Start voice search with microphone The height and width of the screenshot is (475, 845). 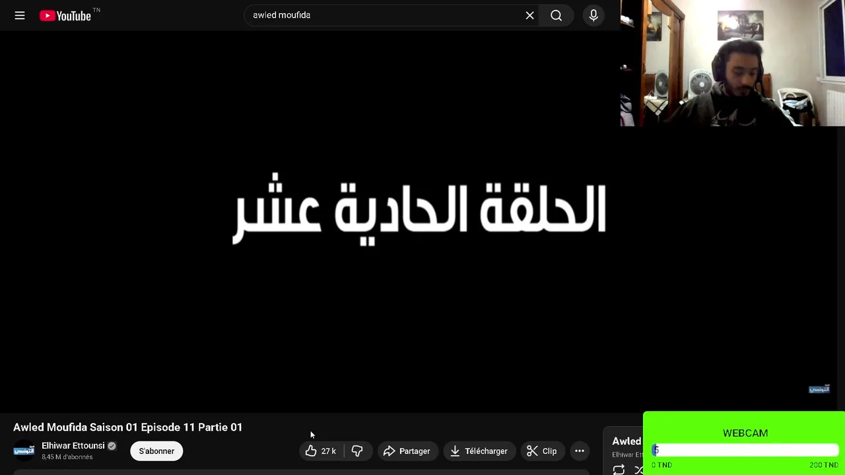(593, 15)
